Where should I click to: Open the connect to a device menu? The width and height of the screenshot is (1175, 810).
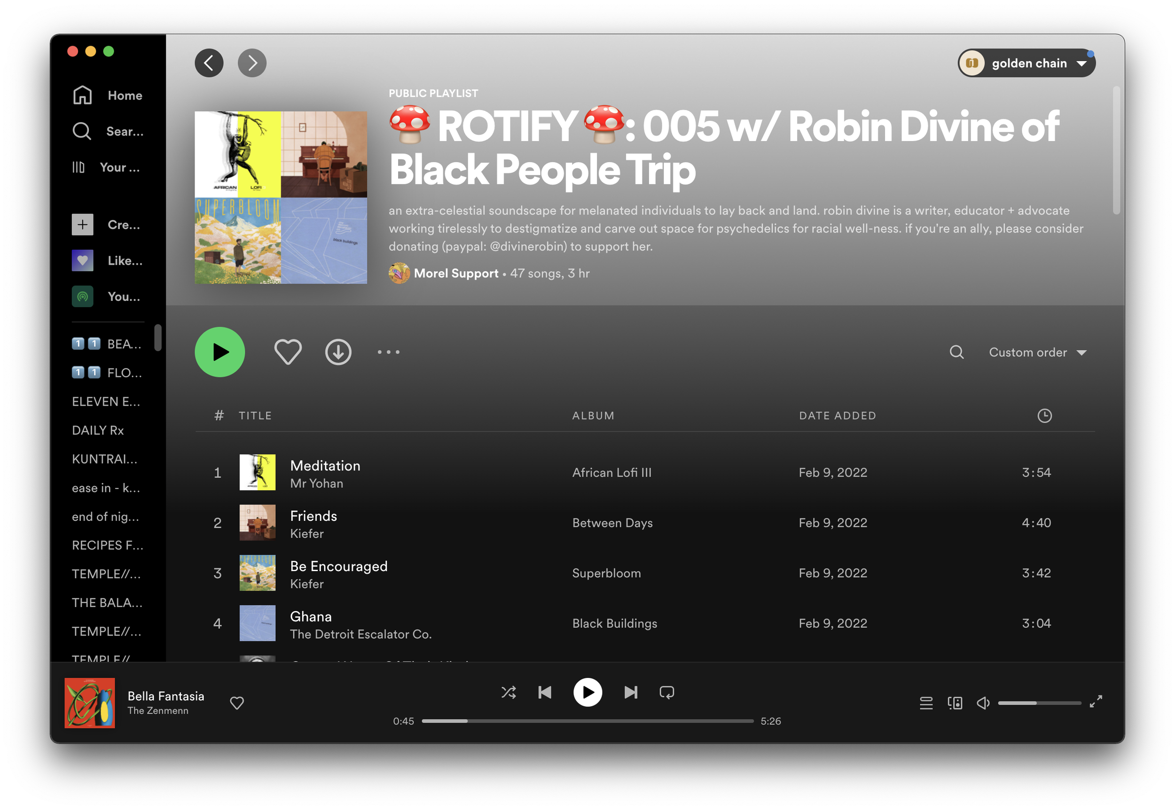(955, 703)
